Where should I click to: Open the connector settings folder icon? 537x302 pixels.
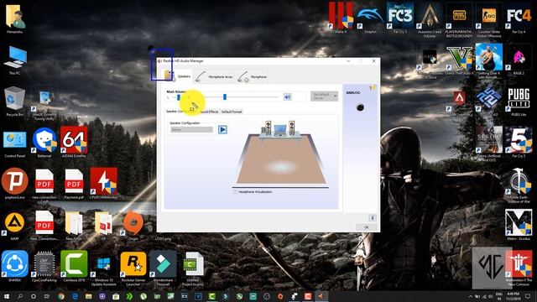(x=373, y=88)
